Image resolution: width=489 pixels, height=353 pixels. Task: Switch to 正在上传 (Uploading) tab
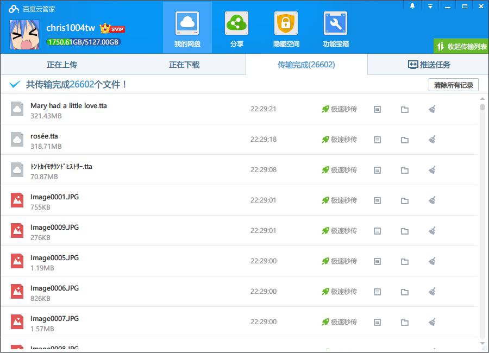click(61, 65)
